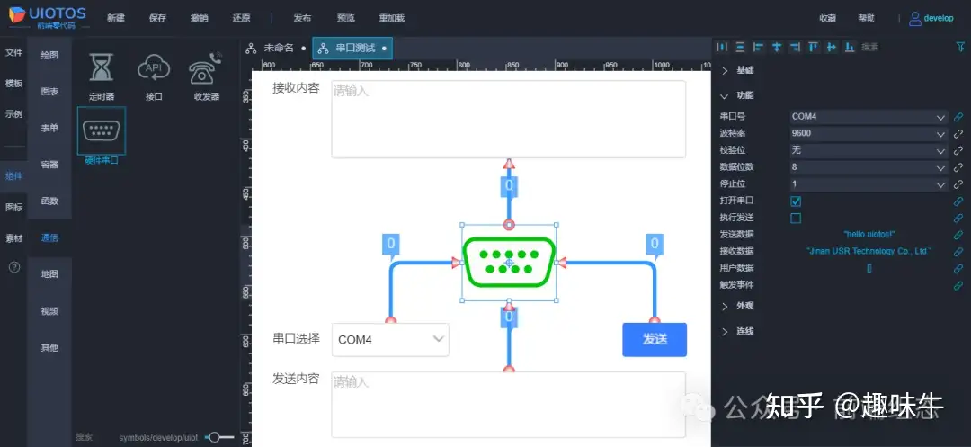The image size is (971, 447).
Task: Click the 接收内容 text area
Action: coord(508,119)
